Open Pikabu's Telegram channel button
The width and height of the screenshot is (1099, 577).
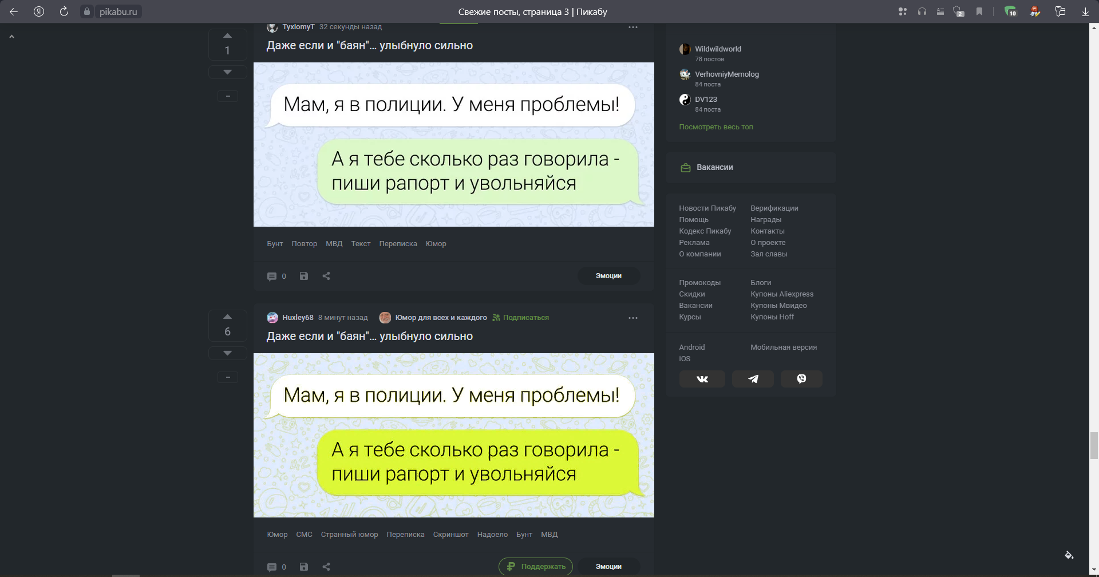[x=753, y=379]
